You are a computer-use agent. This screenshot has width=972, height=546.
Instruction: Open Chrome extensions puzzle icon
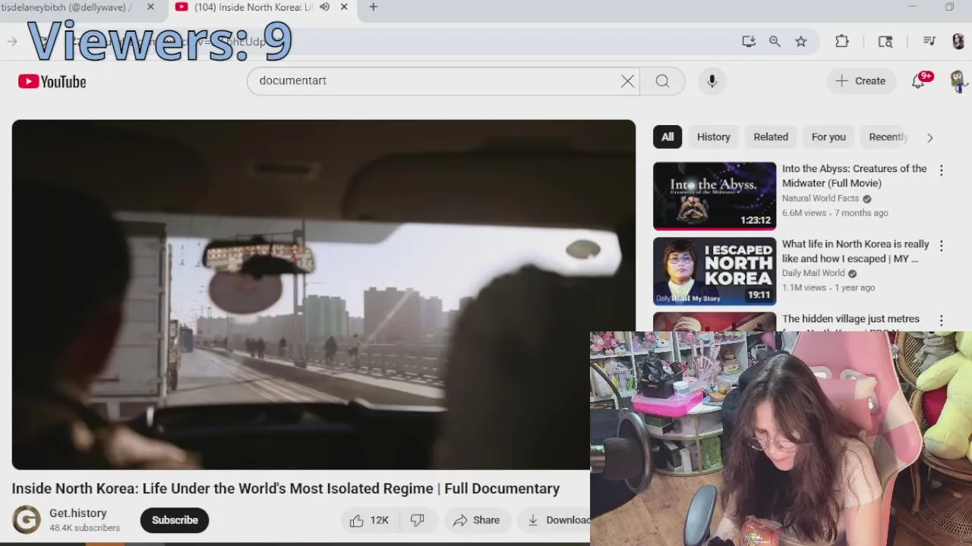click(842, 42)
